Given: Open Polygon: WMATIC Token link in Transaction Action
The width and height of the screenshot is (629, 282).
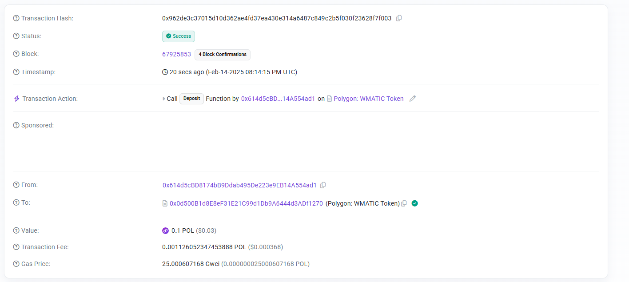Looking at the screenshot, I should point(368,99).
